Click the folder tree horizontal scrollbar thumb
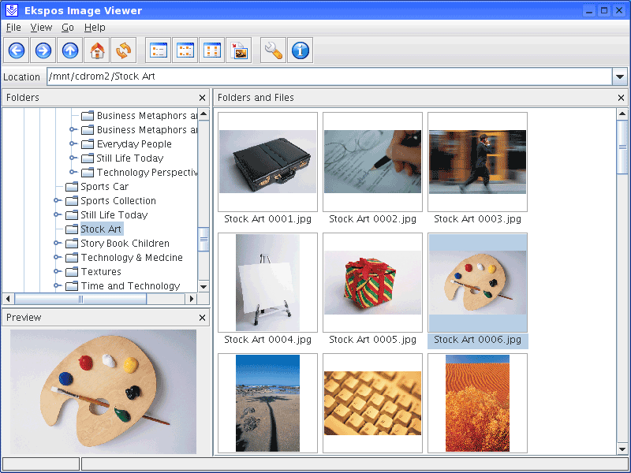 coord(80,299)
